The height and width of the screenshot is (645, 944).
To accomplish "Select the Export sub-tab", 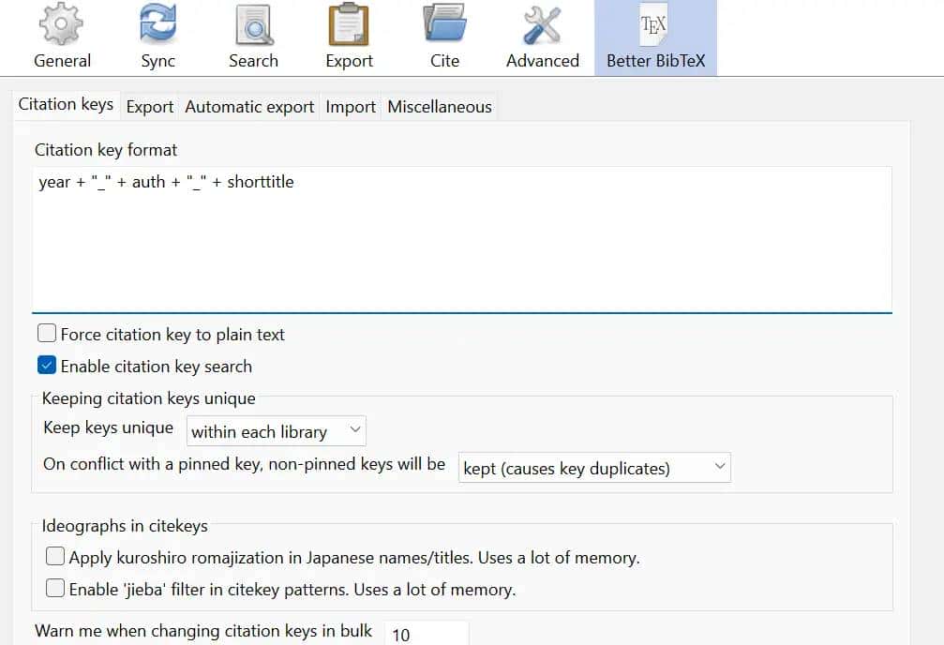I will [x=150, y=107].
